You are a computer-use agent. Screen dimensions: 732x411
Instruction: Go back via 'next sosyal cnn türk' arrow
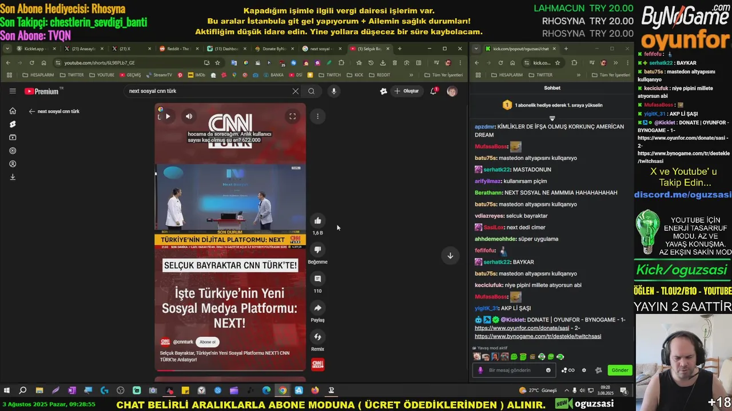point(32,111)
